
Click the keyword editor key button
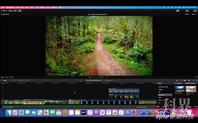(x=15, y=11)
